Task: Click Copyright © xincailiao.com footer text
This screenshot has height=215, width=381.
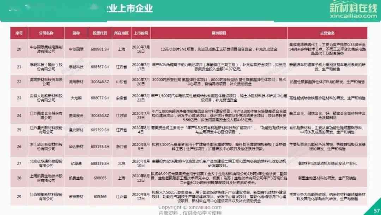Action: point(190,208)
